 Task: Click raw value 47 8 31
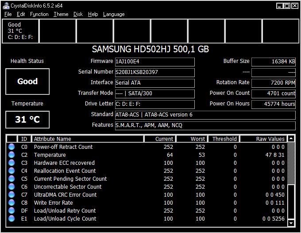(x=275, y=155)
